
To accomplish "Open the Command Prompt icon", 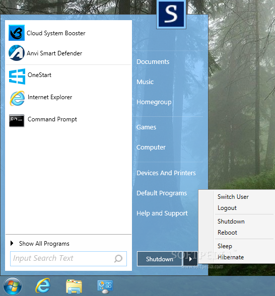I will pos(17,120).
